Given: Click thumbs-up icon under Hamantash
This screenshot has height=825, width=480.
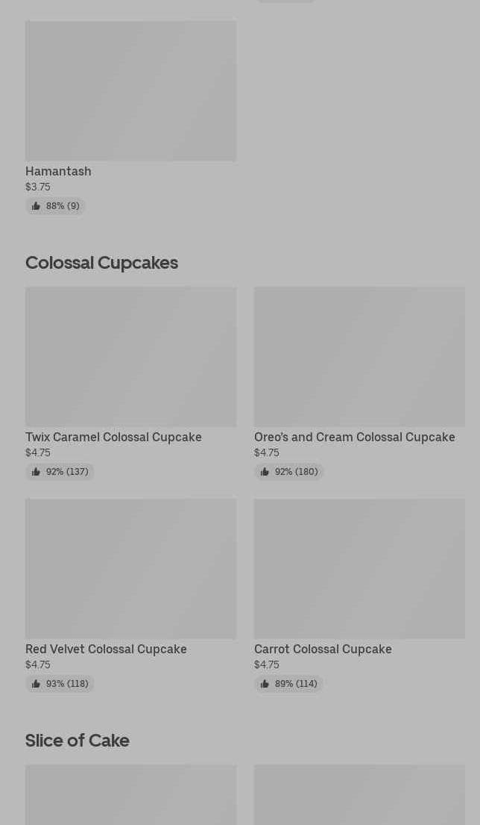Looking at the screenshot, I should point(36,206).
